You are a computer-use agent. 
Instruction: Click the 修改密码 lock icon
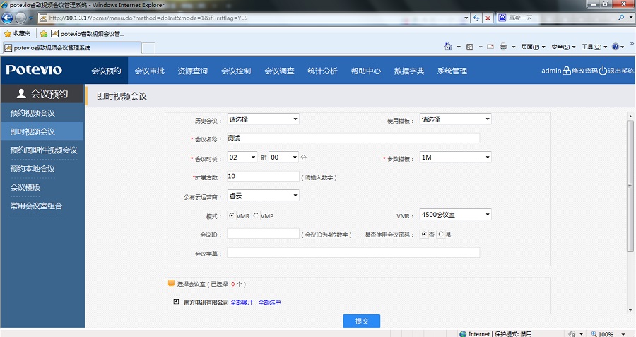(x=566, y=71)
